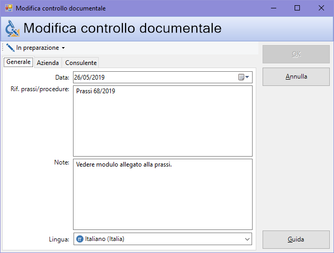Switch to the Generale tab
This screenshot has width=334, height=253.
pos(18,62)
